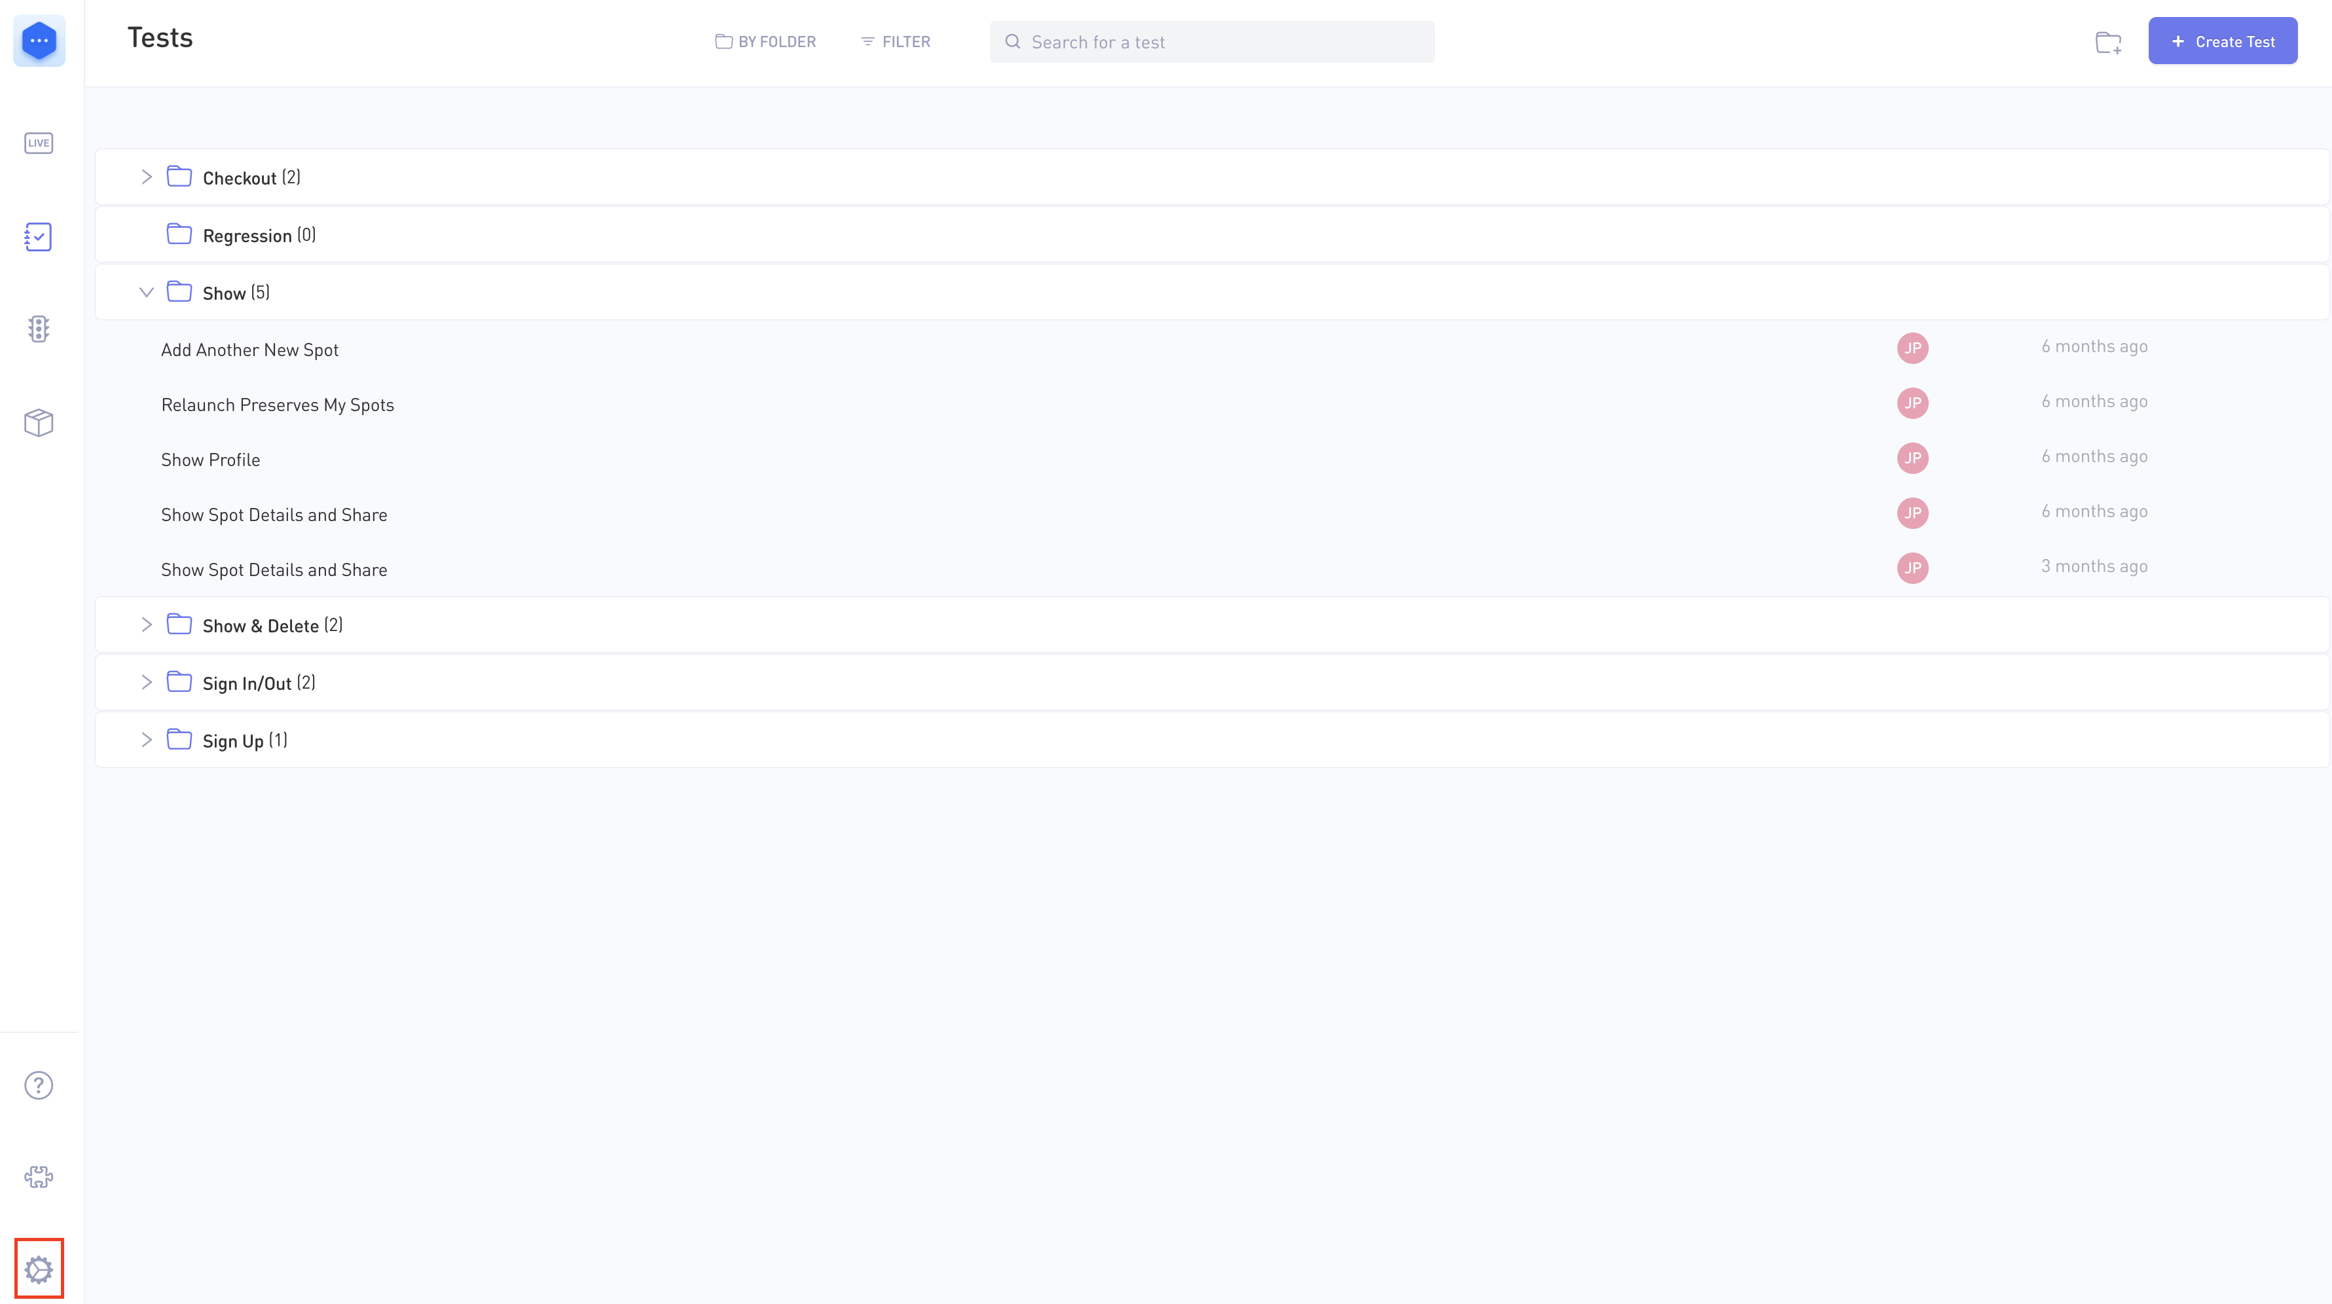
Task: Collapse the Show folder
Action: (146, 293)
